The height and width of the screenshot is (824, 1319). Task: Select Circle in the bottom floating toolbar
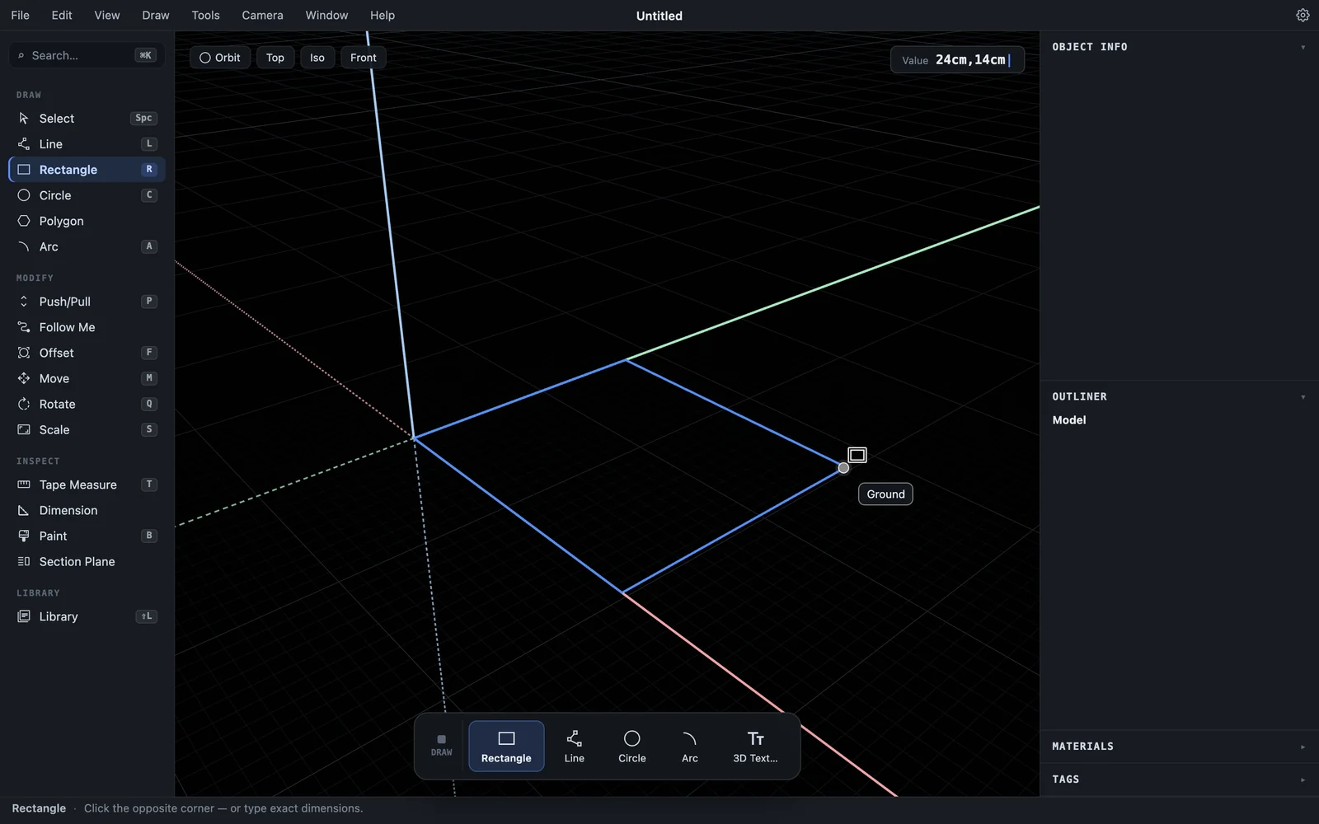click(632, 747)
